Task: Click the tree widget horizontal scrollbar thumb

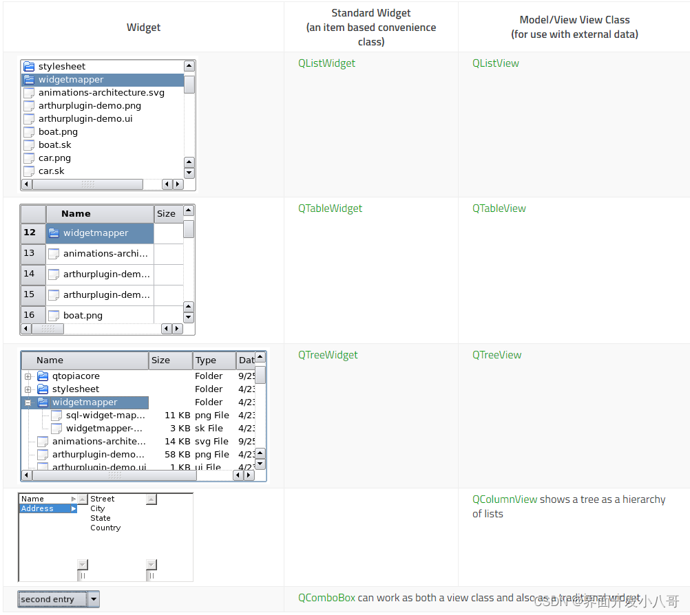Action: (x=114, y=475)
